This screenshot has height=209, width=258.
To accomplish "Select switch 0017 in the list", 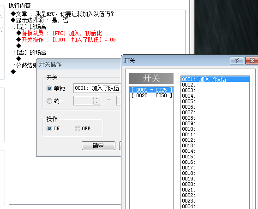I will [215, 168].
